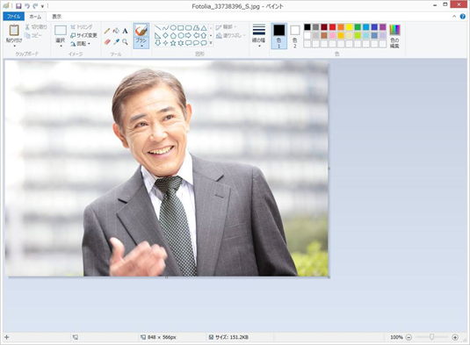Click the Redo arrow in title bar

pyautogui.click(x=35, y=6)
